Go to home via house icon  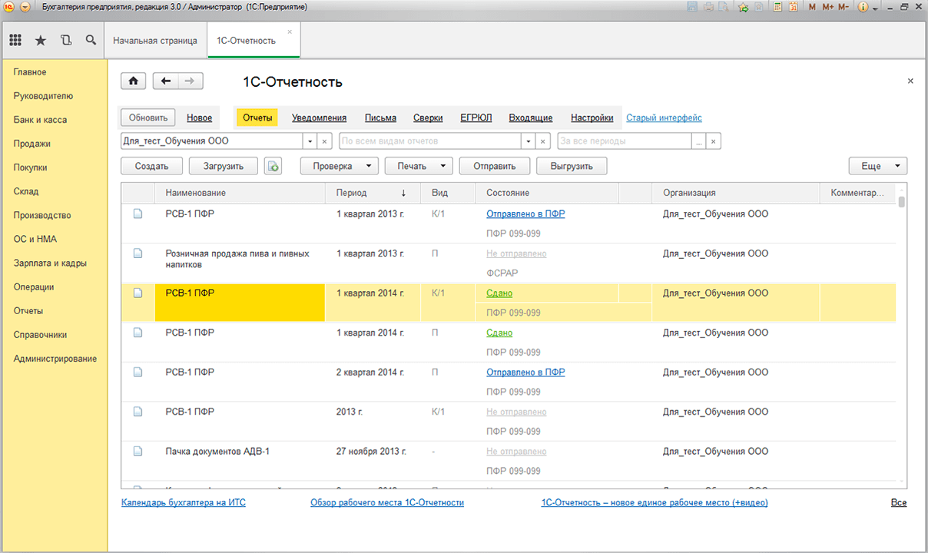point(134,81)
